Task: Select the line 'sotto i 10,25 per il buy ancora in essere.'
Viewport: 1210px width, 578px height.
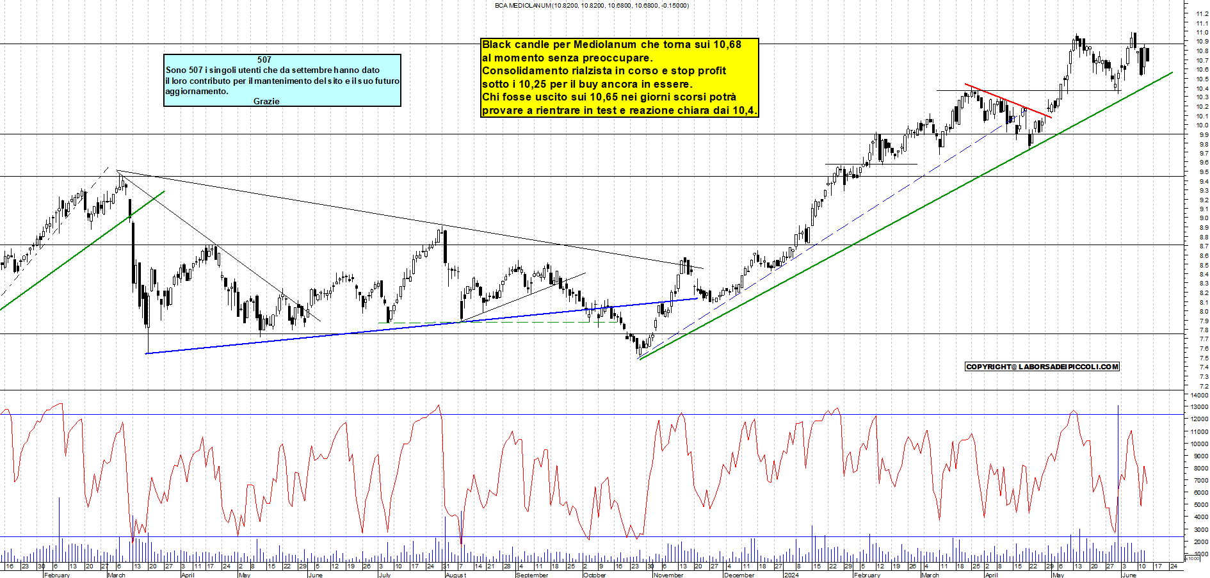Action: [587, 84]
